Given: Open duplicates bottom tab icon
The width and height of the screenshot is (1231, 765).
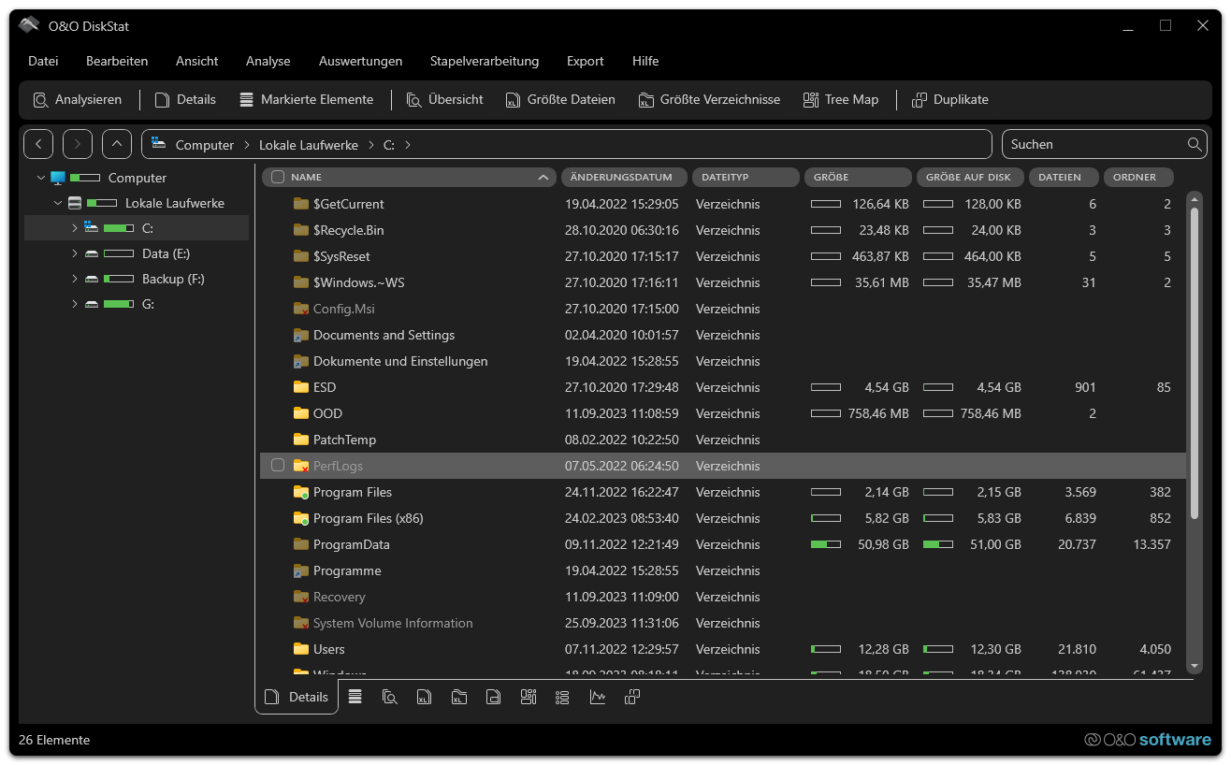Looking at the screenshot, I should (x=631, y=697).
